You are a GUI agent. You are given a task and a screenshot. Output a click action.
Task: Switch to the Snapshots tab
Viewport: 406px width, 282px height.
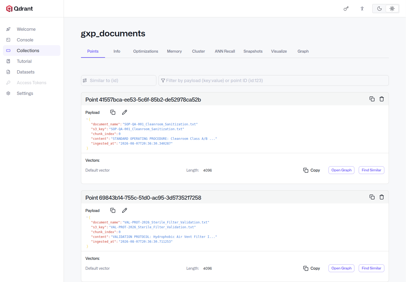pos(253,51)
